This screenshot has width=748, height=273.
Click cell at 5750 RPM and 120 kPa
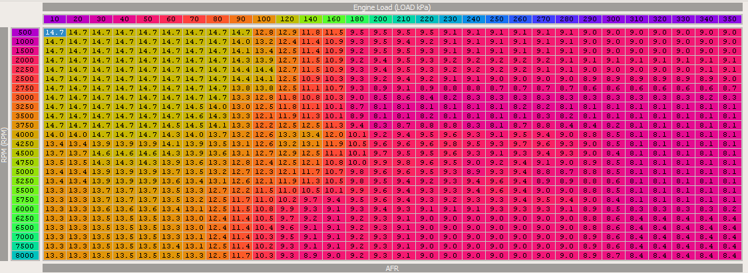[x=287, y=199]
